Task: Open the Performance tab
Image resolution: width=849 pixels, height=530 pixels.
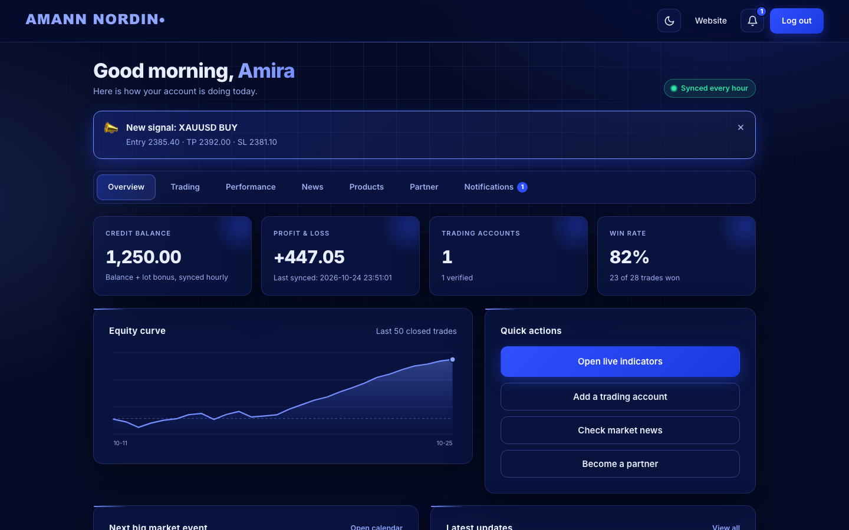Action: click(251, 187)
